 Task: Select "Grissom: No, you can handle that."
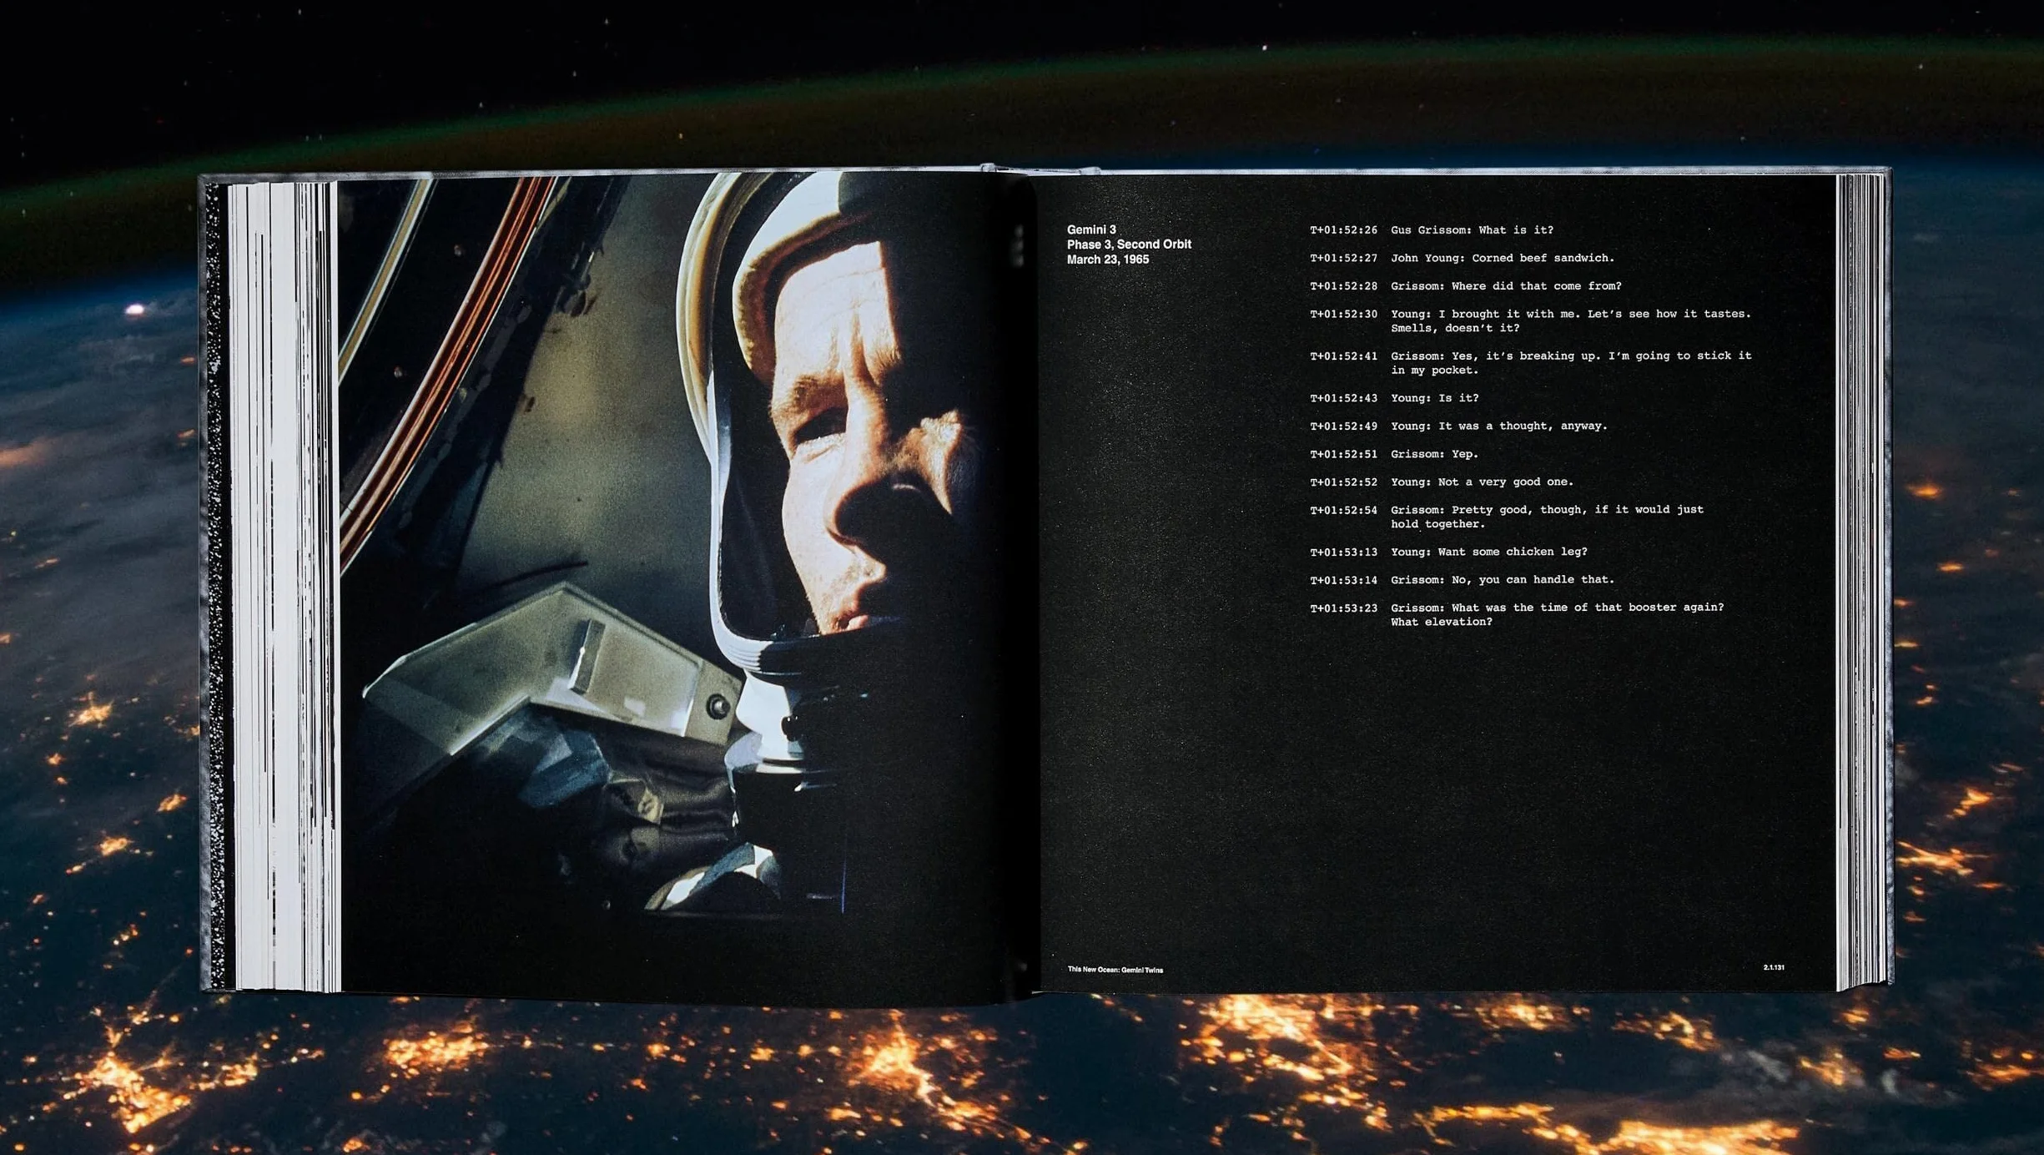tap(1502, 580)
